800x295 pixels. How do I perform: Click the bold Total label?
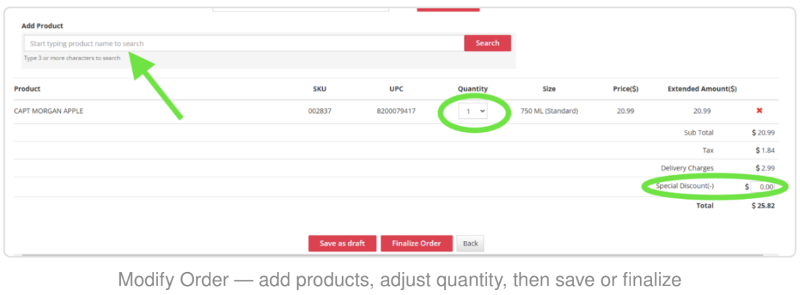(x=705, y=206)
